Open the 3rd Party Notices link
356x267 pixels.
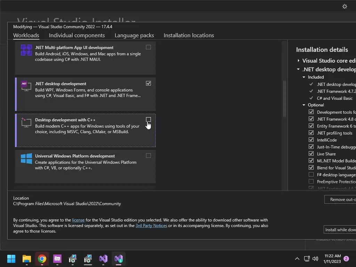coord(151,226)
